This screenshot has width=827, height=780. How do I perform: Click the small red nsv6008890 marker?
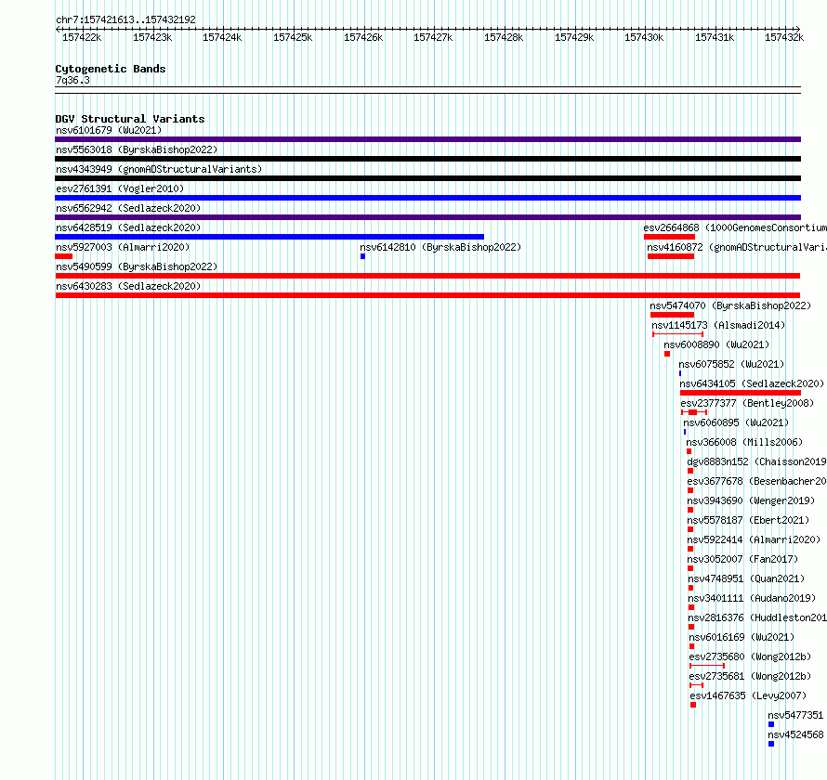point(667,354)
